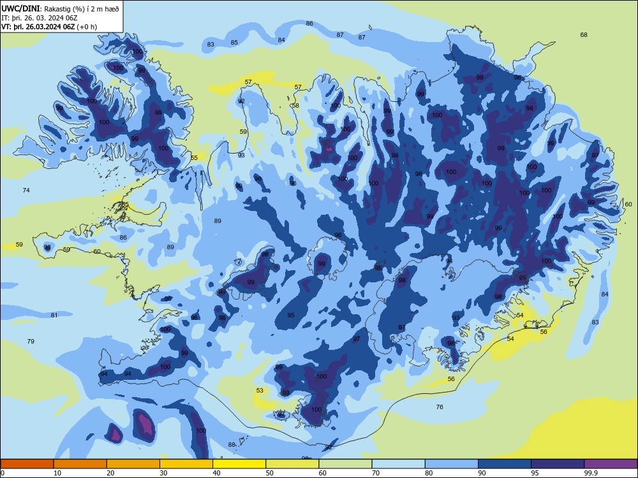Viewport: 638px width, 478px height.
Task: Click the legend tick label '10'
Action: (57, 473)
